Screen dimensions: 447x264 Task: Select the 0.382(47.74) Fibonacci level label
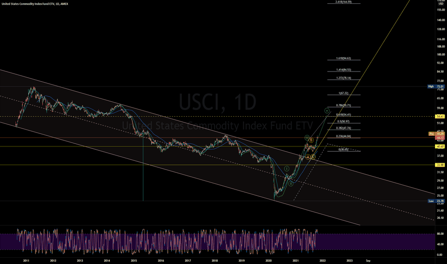[343, 128]
